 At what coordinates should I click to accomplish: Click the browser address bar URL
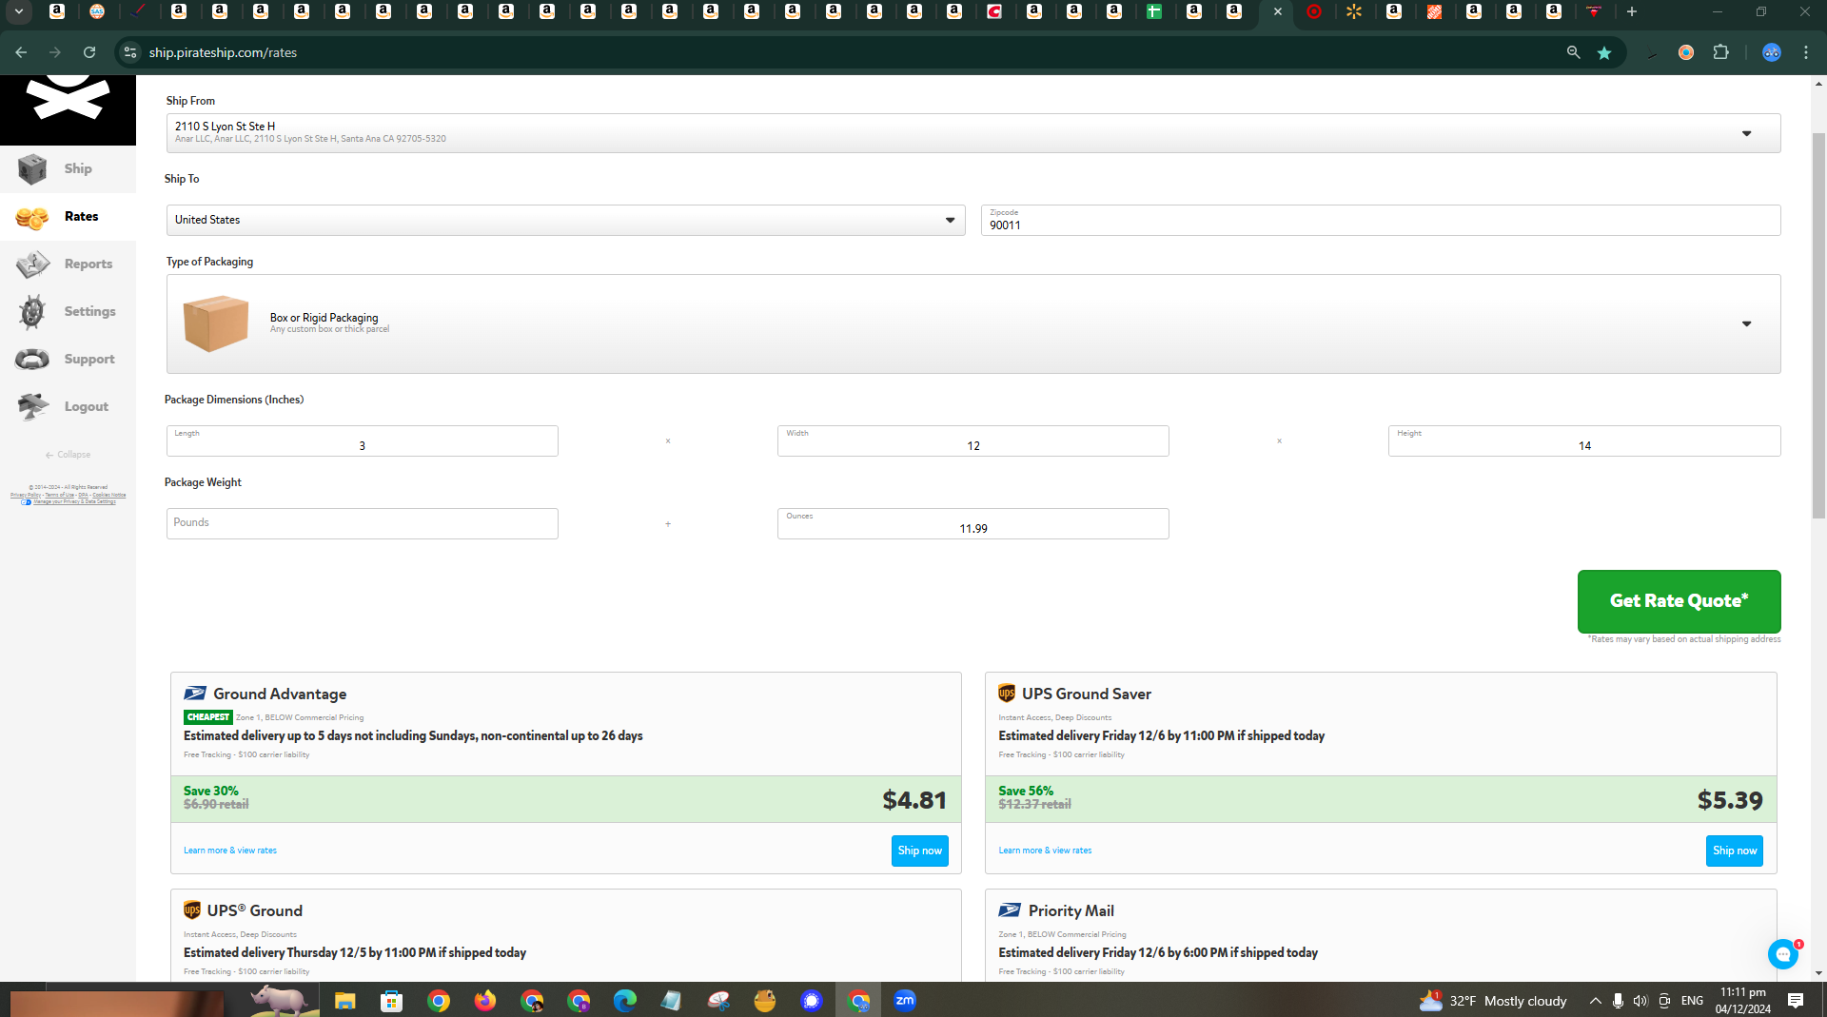(223, 52)
